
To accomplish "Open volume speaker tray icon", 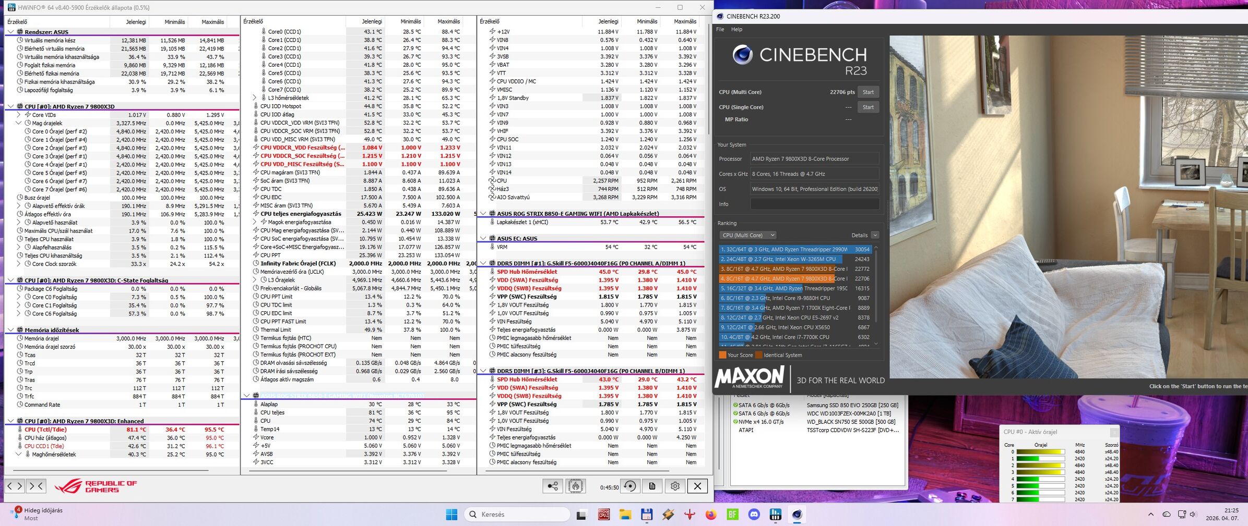I will point(1193,514).
